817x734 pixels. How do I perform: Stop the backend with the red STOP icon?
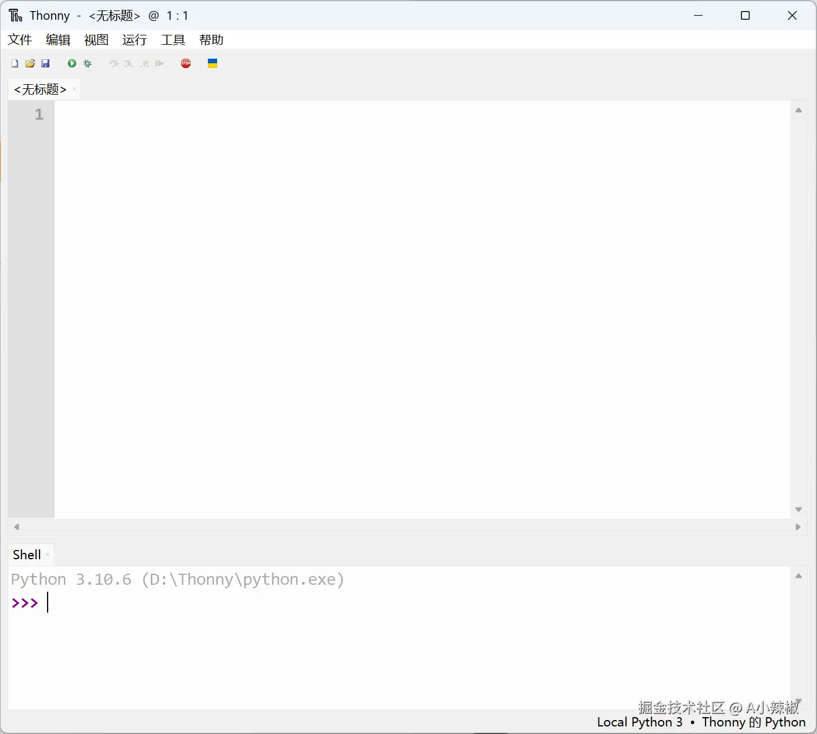(x=186, y=63)
